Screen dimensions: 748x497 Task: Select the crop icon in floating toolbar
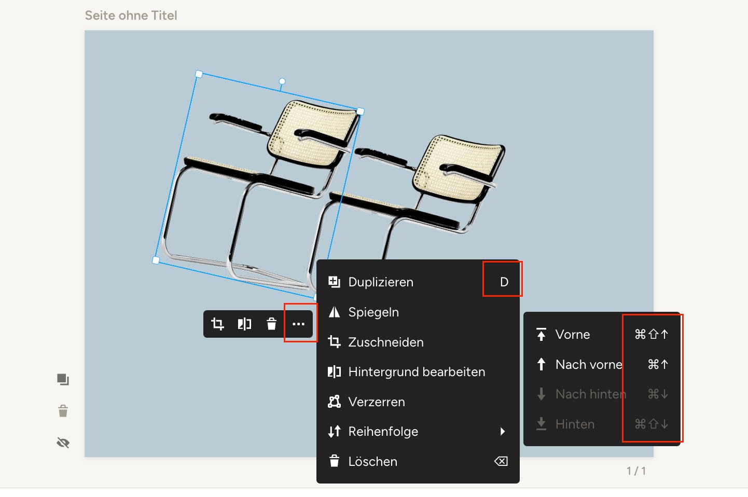217,324
